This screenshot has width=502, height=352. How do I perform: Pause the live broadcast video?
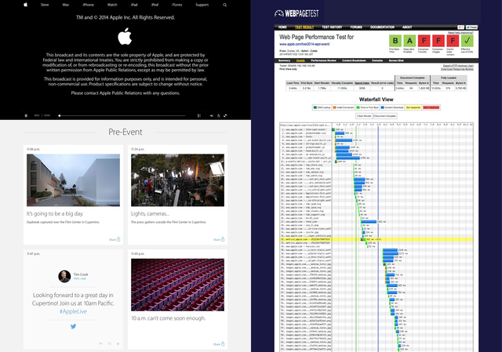coord(26,115)
